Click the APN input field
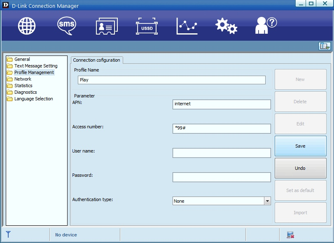 click(x=222, y=104)
